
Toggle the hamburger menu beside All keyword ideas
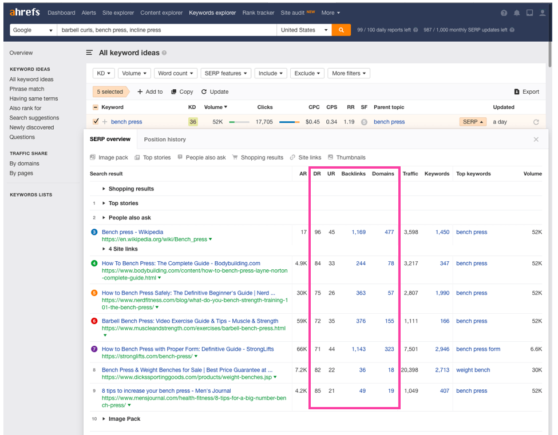coord(89,53)
